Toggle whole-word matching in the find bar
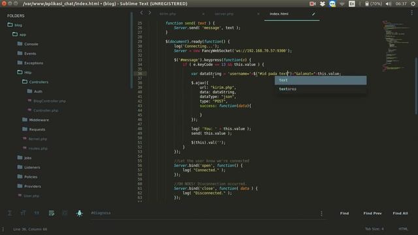Image resolution: width=418 pixels, height=235 pixels. click(37, 213)
